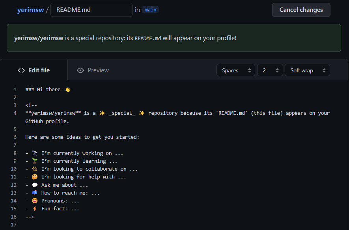Viewport: 349px width, 230px height.
Task: Click the thinking face emoji on line 11
Action: coord(35,177)
